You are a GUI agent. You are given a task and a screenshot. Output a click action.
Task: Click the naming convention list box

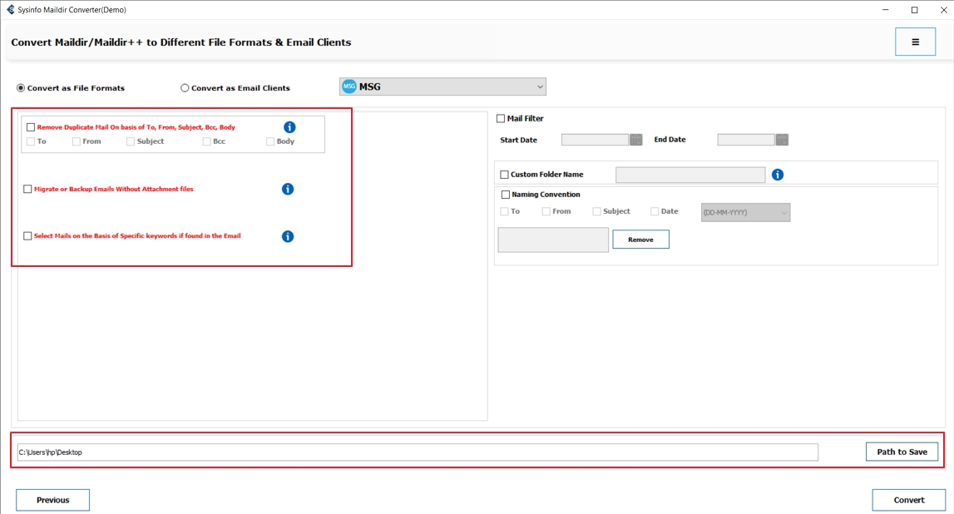pyautogui.click(x=553, y=240)
